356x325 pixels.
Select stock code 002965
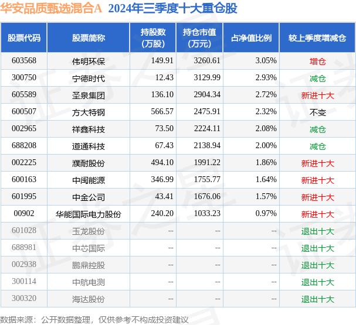[x=24, y=129]
